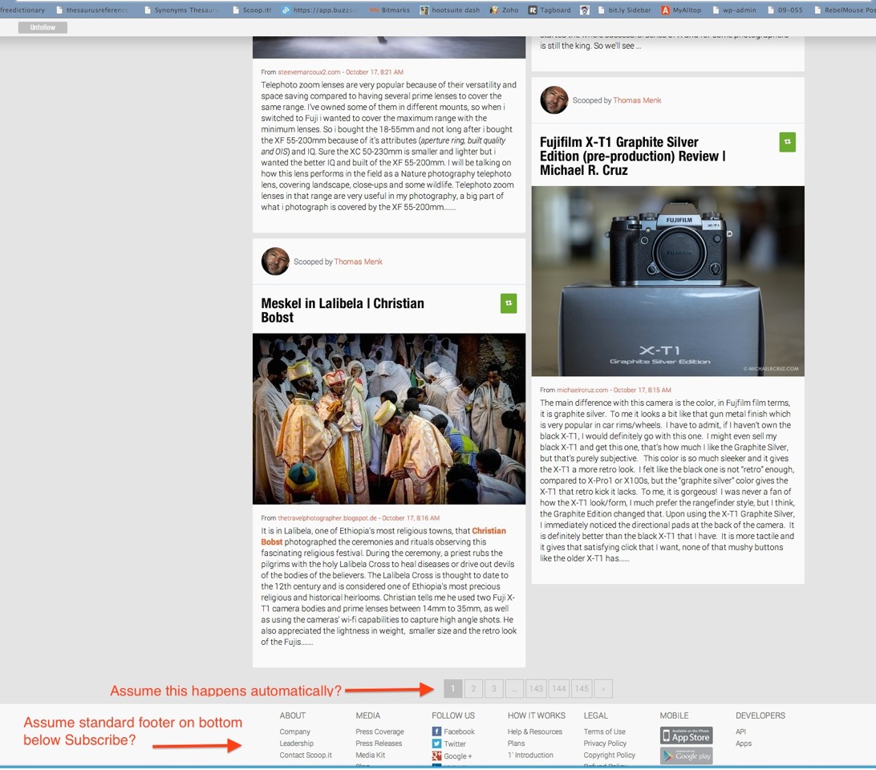Open the hootsuite dash bookmark
Viewport: 876px width, 770px height.
point(450,10)
